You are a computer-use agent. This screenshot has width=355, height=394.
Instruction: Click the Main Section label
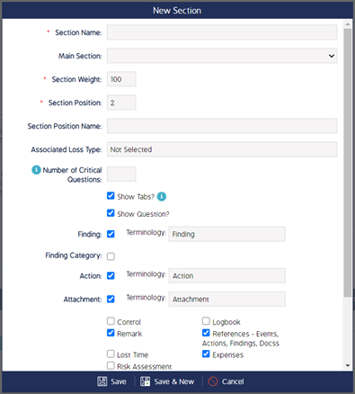click(80, 56)
